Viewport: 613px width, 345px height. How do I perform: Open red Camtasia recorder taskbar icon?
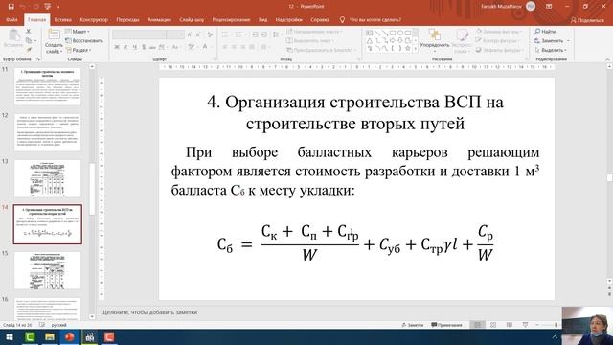click(x=109, y=337)
